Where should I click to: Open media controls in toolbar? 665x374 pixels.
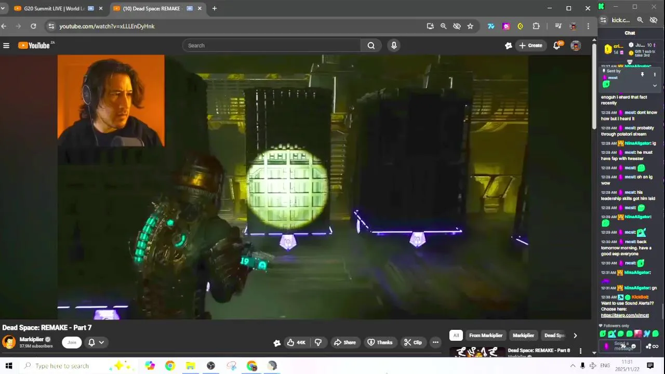point(558,26)
